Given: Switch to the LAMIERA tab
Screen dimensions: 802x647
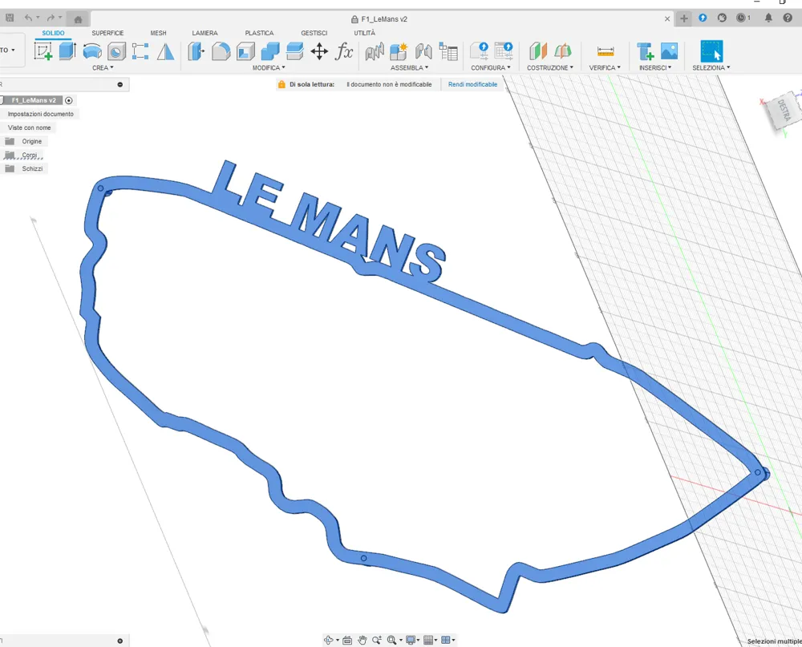Looking at the screenshot, I should [205, 33].
